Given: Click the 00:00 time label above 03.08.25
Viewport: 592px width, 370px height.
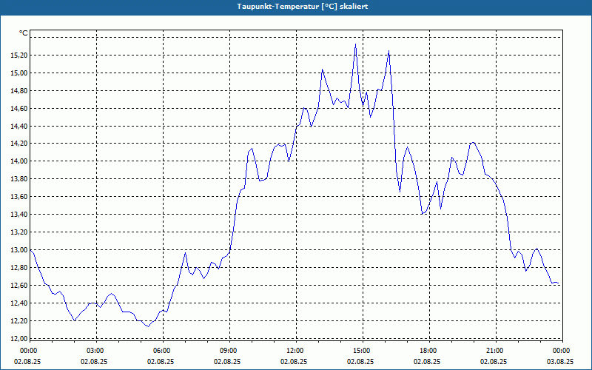Looking at the screenshot, I should pos(561,351).
